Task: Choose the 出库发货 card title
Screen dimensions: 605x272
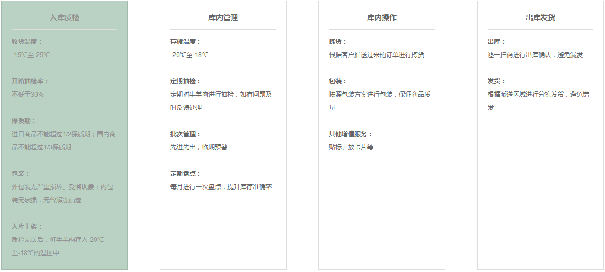Action: point(540,17)
